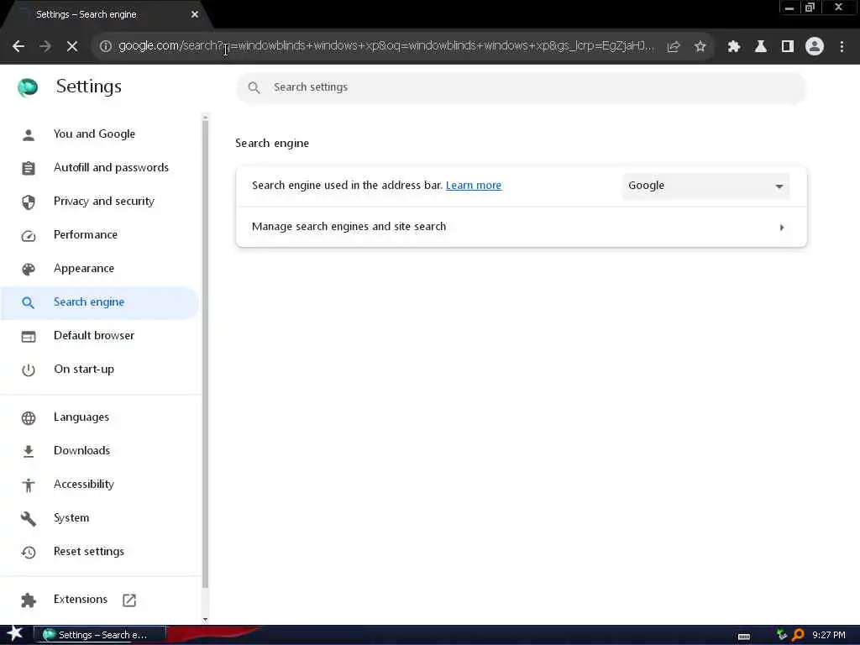Viewport: 860px width, 645px height.
Task: Click the Performance gauge icon
Action: pyautogui.click(x=29, y=236)
